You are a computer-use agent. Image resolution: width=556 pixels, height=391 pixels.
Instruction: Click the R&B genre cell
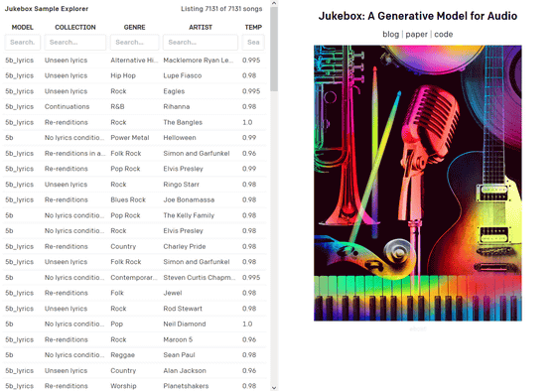pos(117,107)
